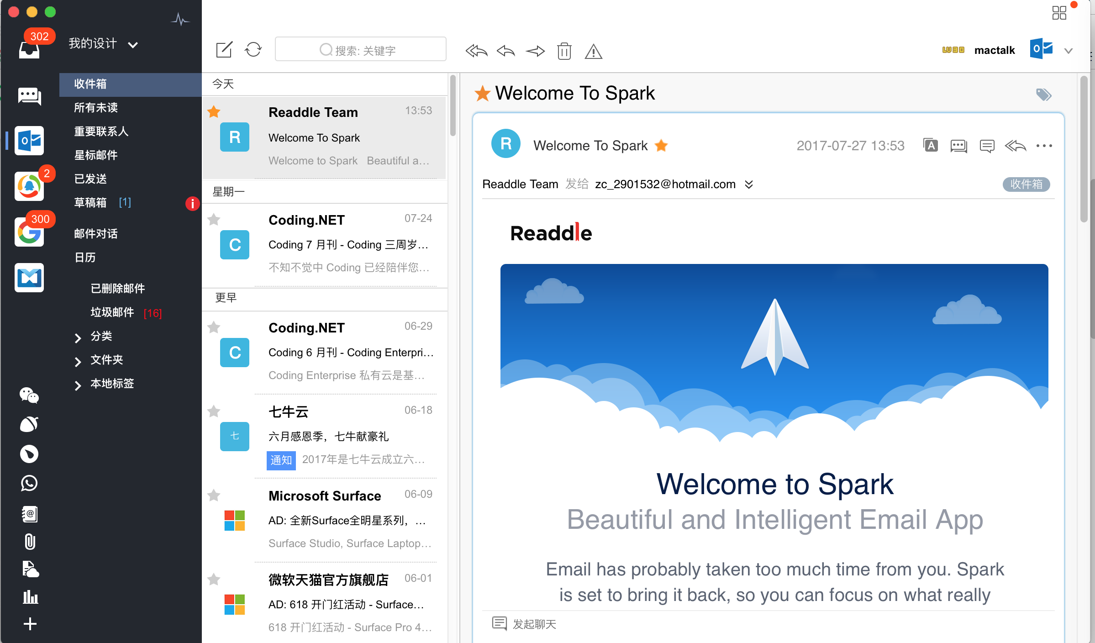Screen dimensions: 1095x643
Task: Click the trash delete icon
Action: [564, 51]
